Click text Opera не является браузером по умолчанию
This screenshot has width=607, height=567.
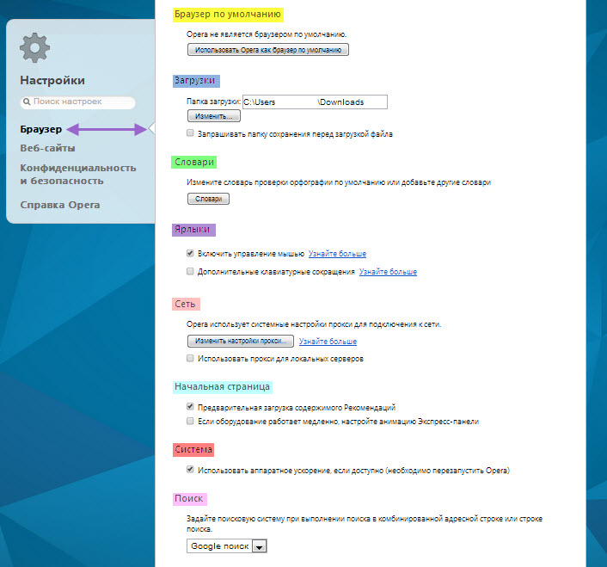point(267,34)
